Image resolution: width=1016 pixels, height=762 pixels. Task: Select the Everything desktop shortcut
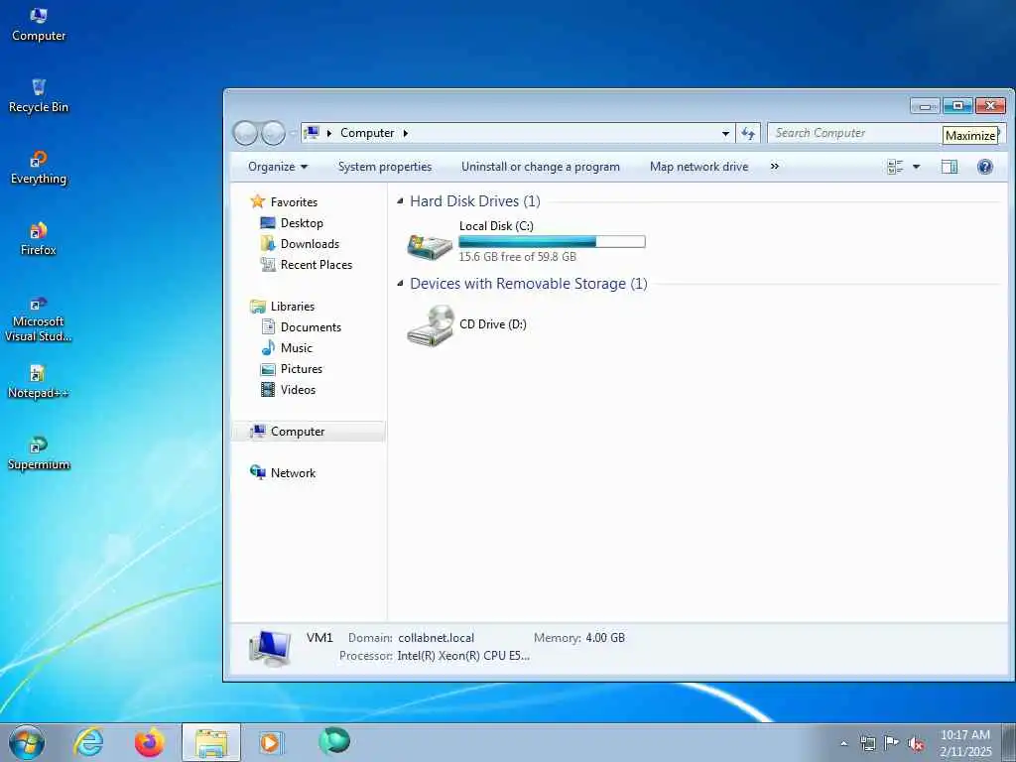(39, 167)
